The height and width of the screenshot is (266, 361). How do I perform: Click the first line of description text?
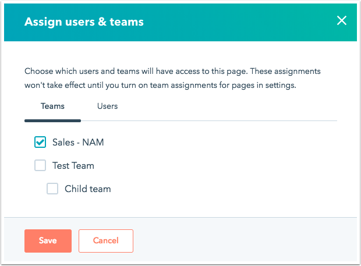pyautogui.click(x=172, y=72)
